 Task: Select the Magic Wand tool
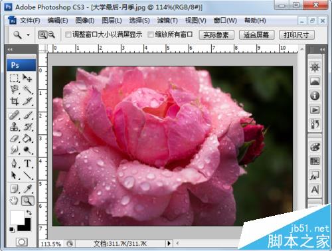tap(27, 90)
